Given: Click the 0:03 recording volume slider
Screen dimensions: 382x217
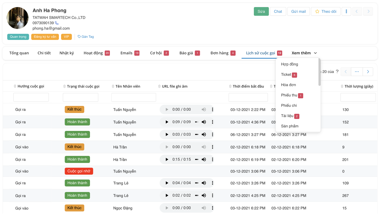Looking at the screenshot, I should click(197, 134).
